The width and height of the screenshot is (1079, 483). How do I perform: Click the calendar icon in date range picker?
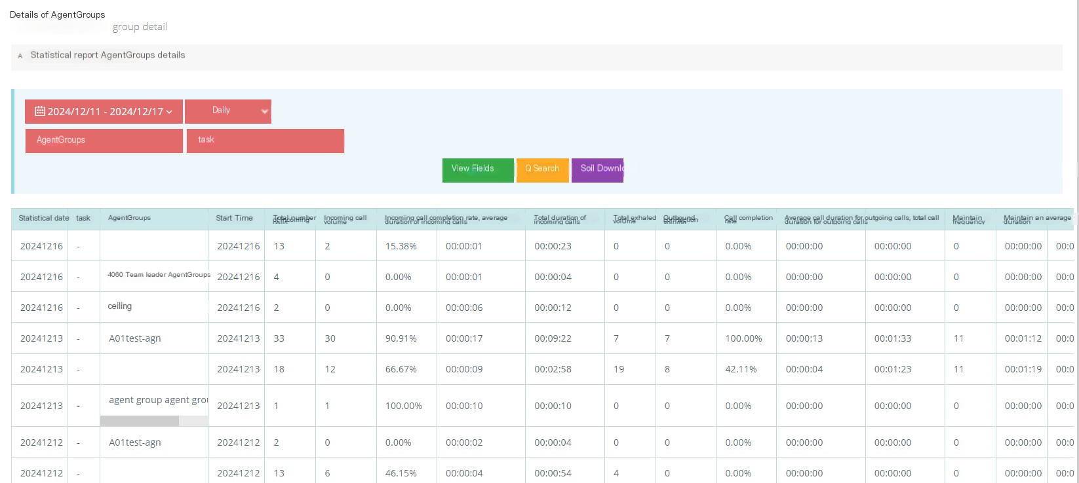click(x=39, y=111)
